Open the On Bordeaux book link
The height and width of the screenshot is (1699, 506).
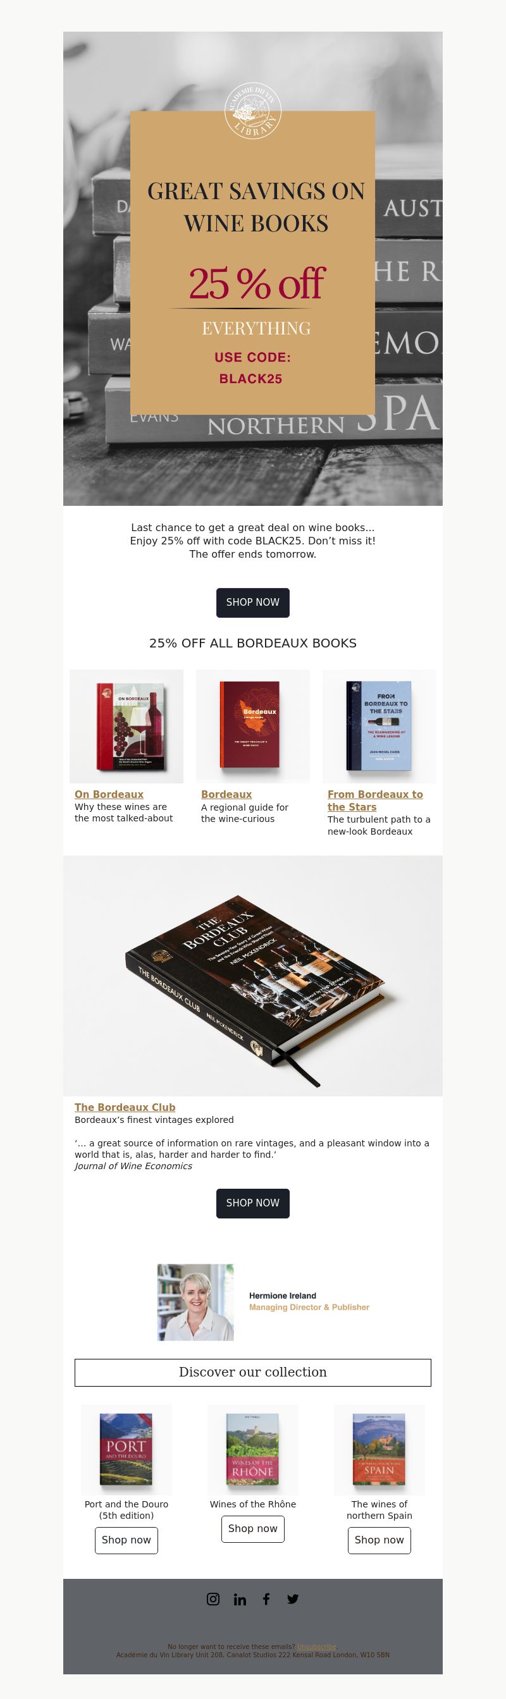[109, 795]
